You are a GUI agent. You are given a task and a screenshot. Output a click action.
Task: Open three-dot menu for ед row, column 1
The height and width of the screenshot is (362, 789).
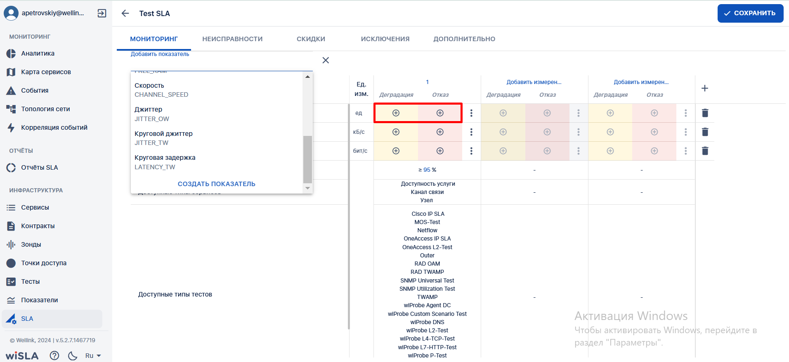coord(471,113)
